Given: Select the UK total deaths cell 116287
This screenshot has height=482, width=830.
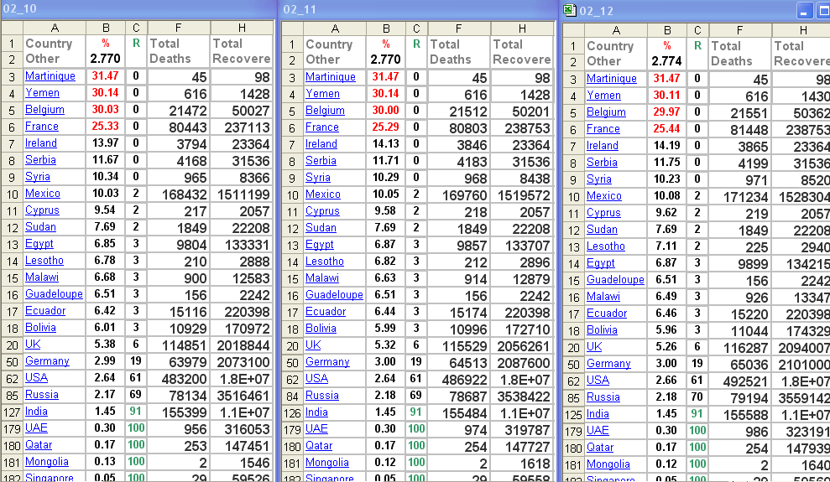Looking at the screenshot, I should coord(739,347).
